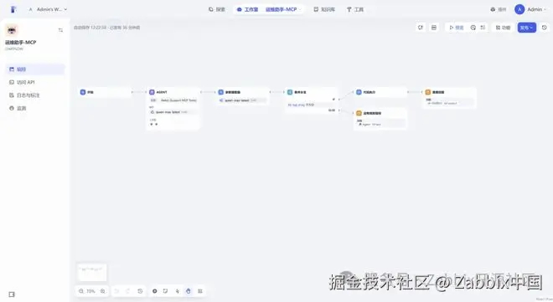This screenshot has height=302, width=553.
Task: Toggle the left sidebar collapse icon
Action: coord(60,30)
